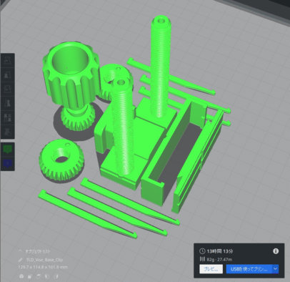
Task: Select the Rotate tool in left toolbar
Action: [8, 89]
